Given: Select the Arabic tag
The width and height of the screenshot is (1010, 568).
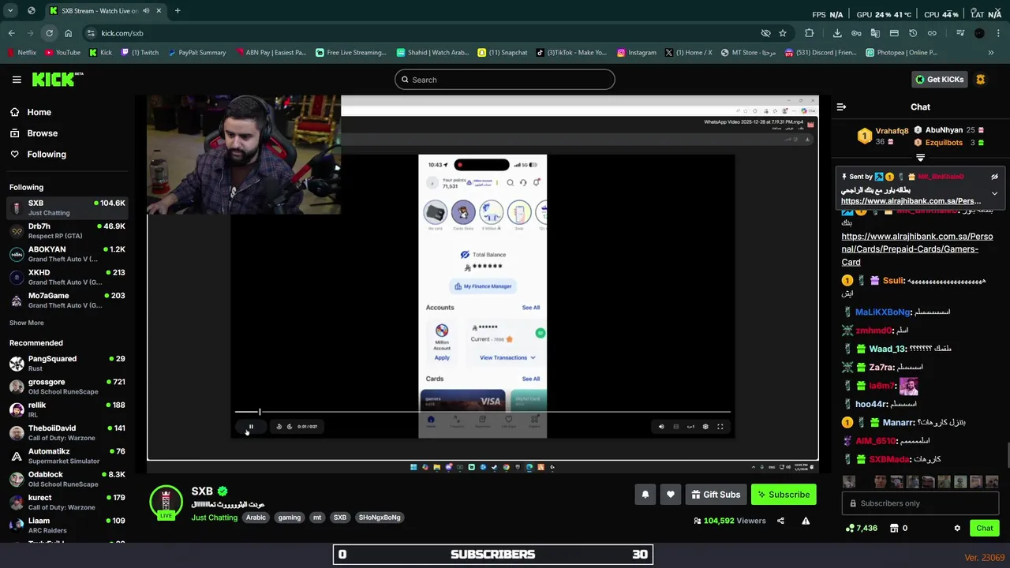Looking at the screenshot, I should click(256, 518).
